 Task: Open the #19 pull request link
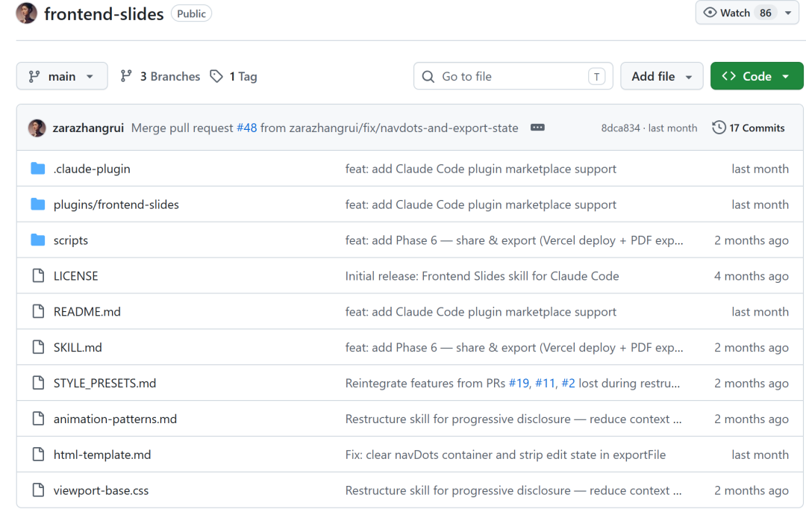[x=519, y=383]
